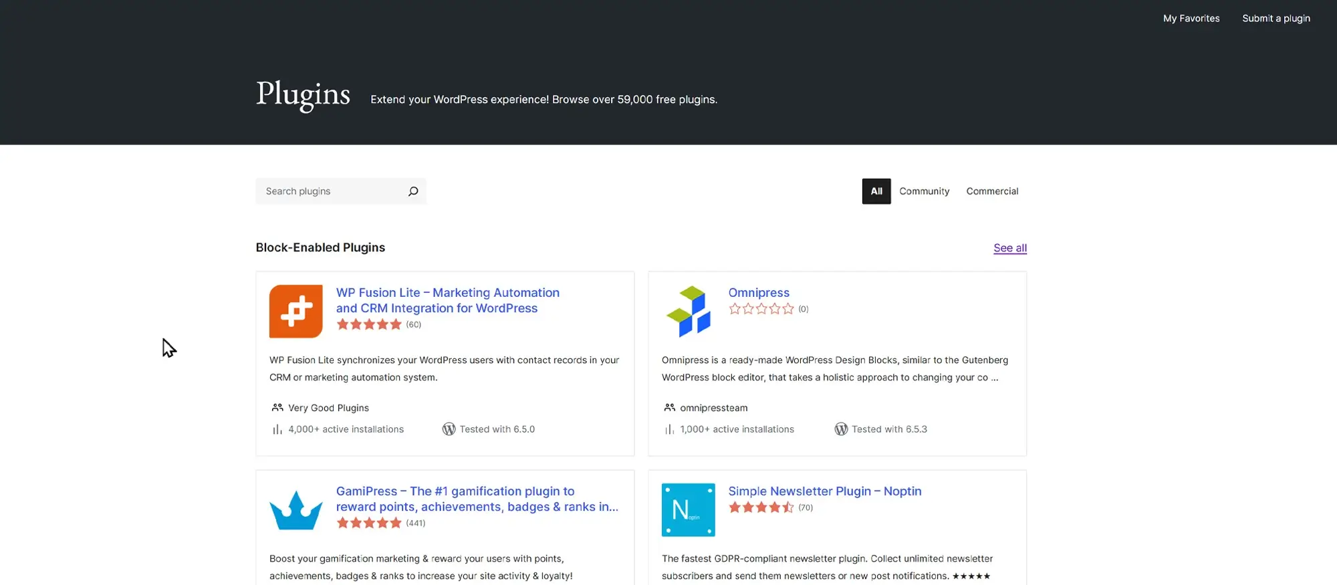Click the Noptin star rating
This screenshot has width=1337, height=585.
click(761, 507)
